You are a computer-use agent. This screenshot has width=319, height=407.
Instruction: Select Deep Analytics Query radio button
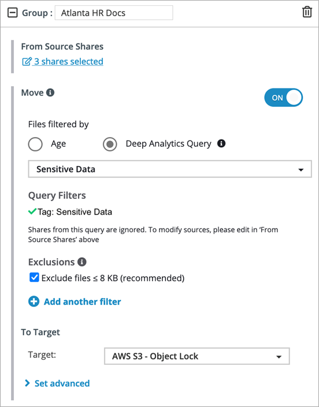[110, 144]
